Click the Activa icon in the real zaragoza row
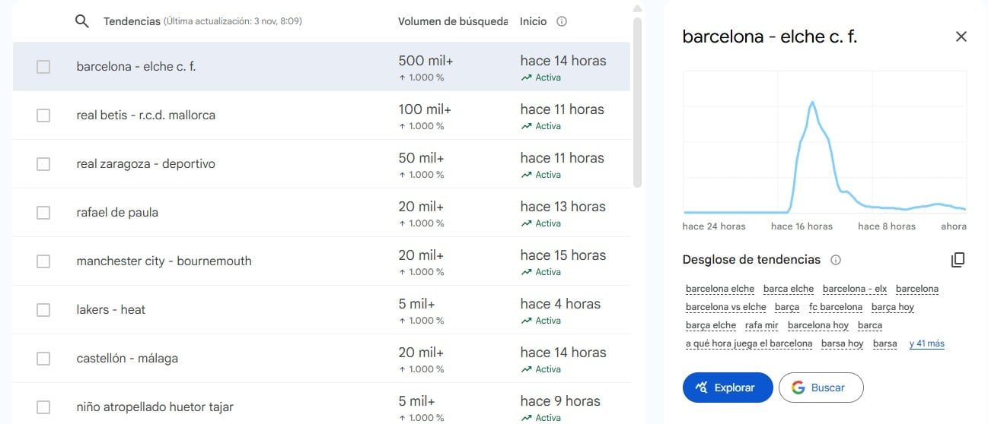The image size is (988, 424). (526, 175)
